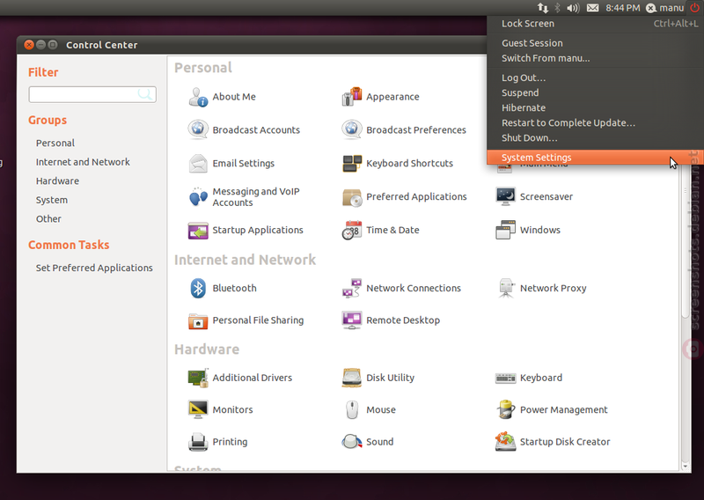
Task: Open Additional Drivers icon
Action: (198, 379)
